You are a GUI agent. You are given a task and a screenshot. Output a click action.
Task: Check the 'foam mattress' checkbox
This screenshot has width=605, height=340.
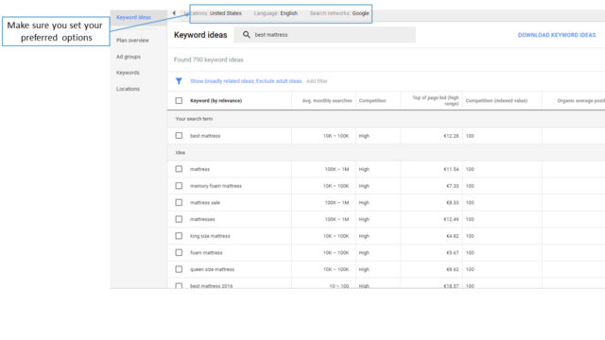(179, 252)
